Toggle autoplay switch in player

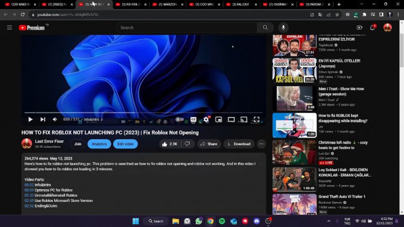179,120
